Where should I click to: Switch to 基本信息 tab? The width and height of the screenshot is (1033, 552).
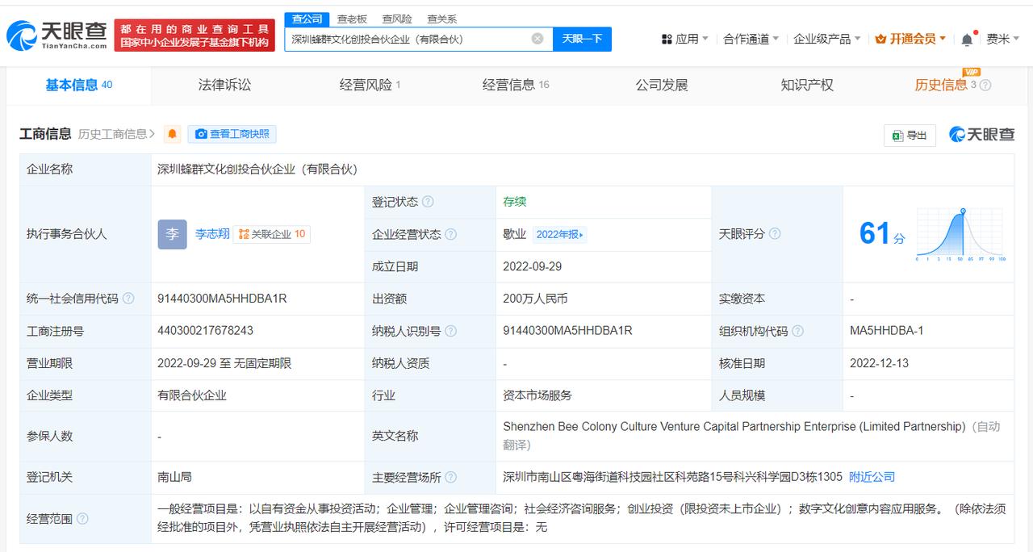coord(79,85)
